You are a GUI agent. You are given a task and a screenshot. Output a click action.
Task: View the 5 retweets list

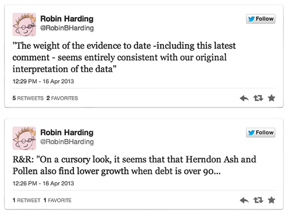[28, 98]
